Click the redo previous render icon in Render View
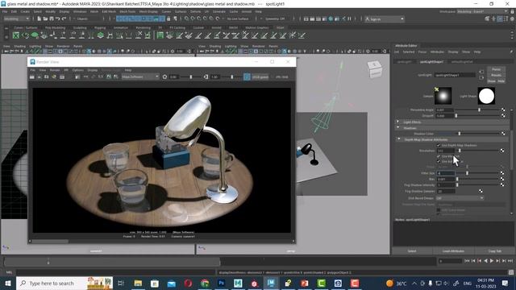The width and height of the screenshot is (516, 290). [x=32, y=77]
